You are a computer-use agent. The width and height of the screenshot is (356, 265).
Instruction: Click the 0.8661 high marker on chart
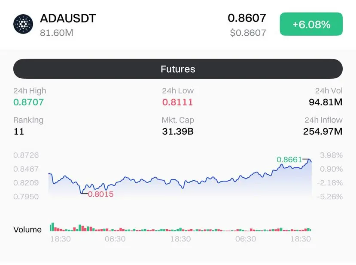(289, 160)
